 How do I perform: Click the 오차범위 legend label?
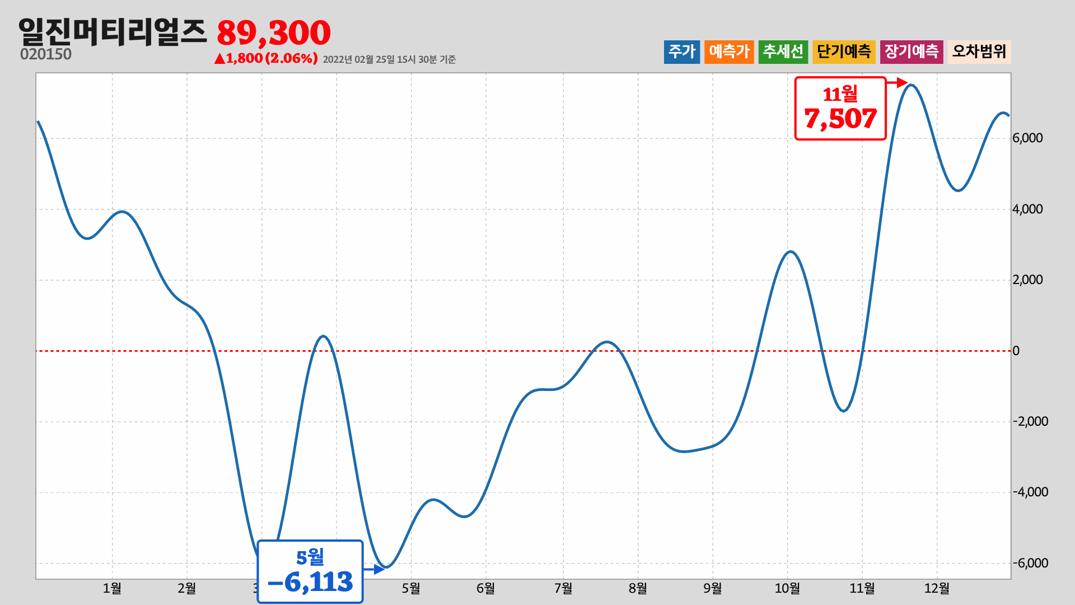tap(979, 52)
